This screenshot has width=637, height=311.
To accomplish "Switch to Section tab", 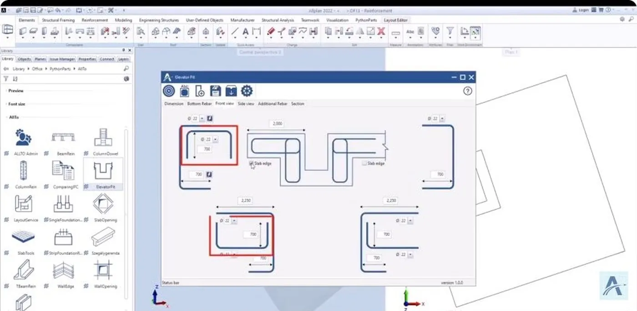I will coord(298,104).
